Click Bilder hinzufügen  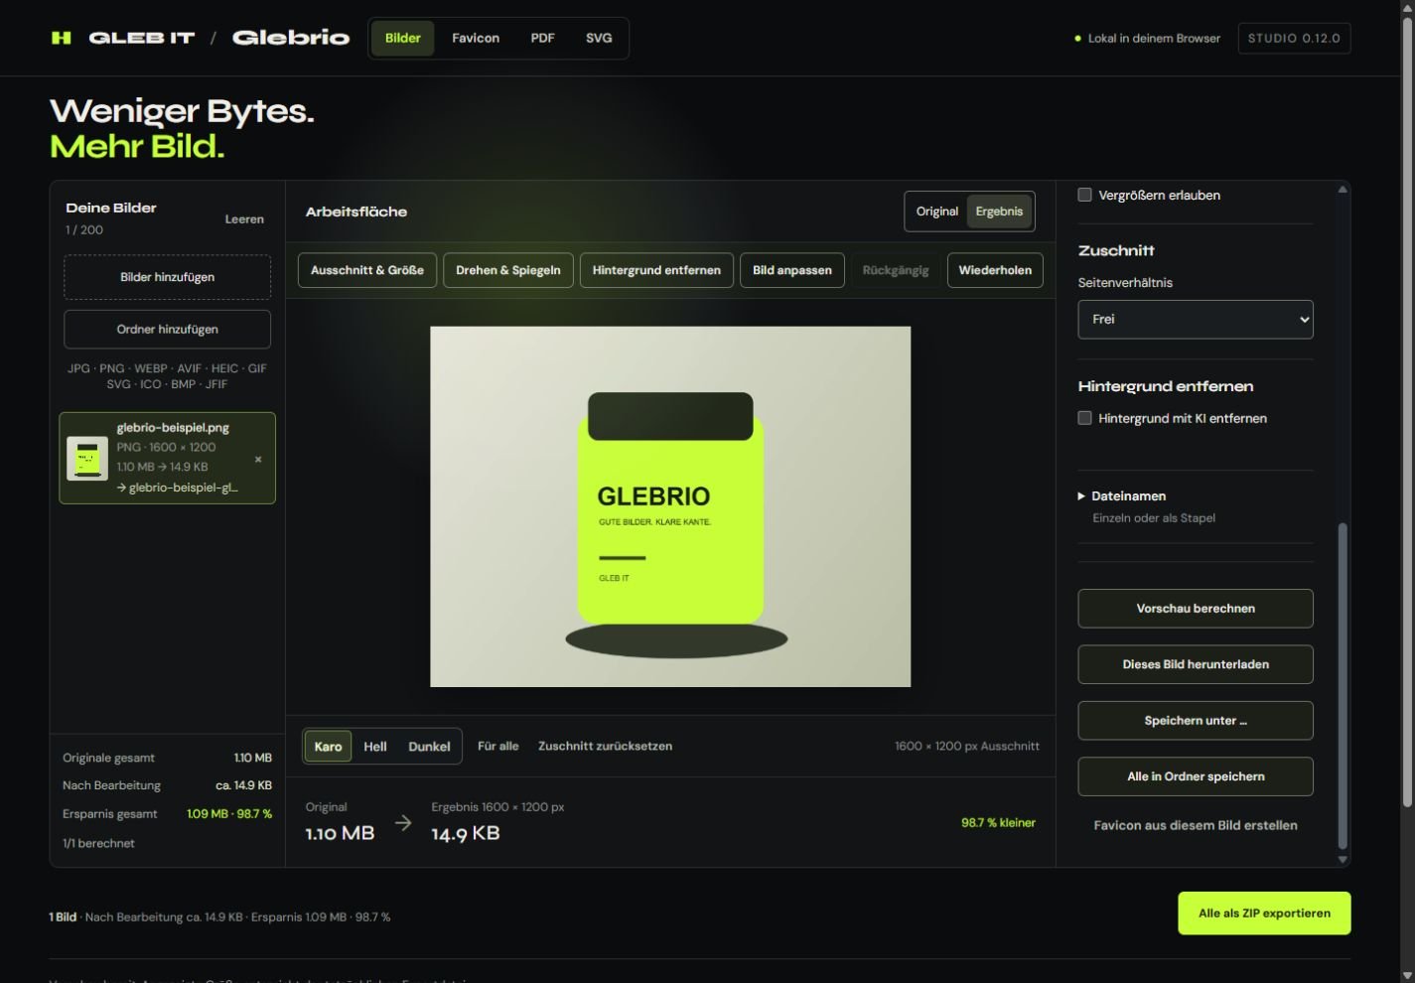[x=167, y=277]
